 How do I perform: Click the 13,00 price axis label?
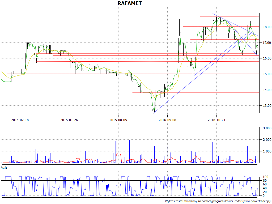tap(267, 106)
